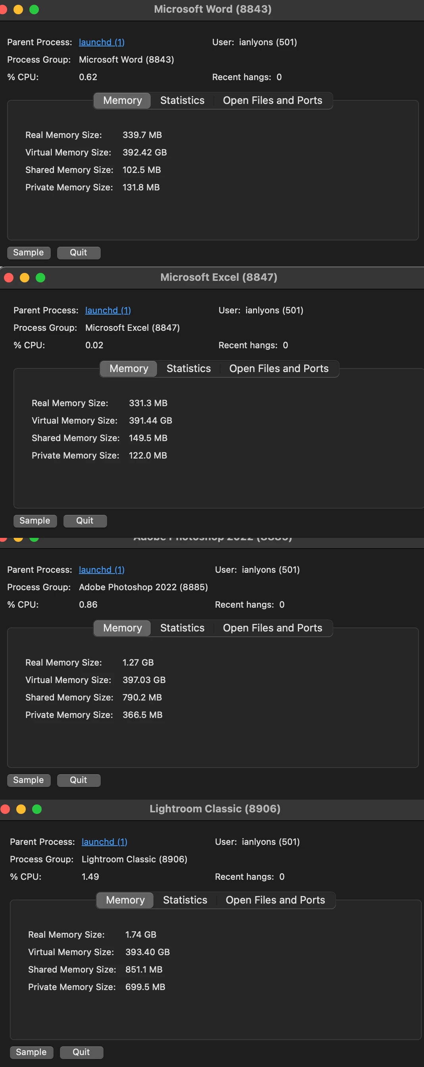Click process group Adobe Photoshop 2022 (8885)
This screenshot has height=1067, width=424.
143,587
